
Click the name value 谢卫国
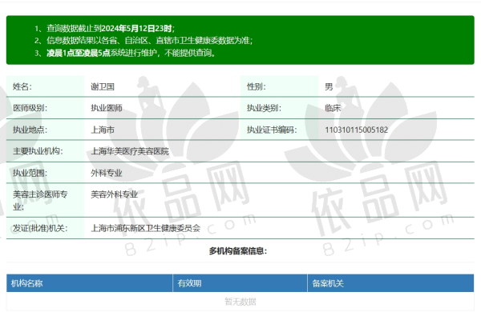(103, 86)
